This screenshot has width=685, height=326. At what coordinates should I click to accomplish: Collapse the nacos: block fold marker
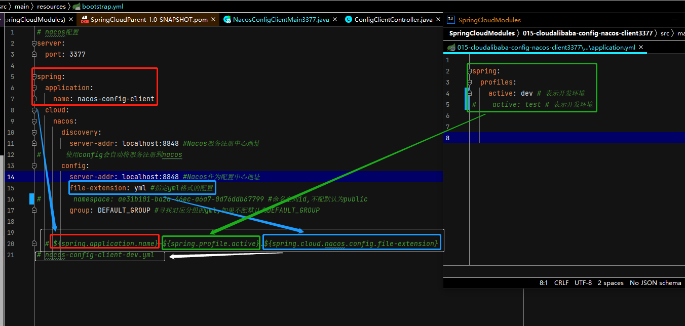click(34, 121)
